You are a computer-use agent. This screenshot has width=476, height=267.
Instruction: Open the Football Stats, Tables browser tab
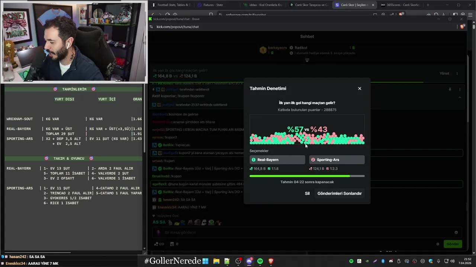tap(171, 5)
